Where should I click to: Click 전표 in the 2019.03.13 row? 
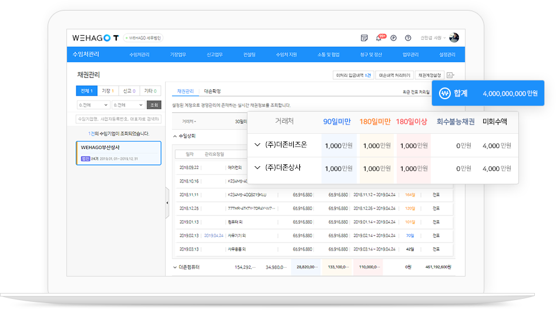coord(436,250)
